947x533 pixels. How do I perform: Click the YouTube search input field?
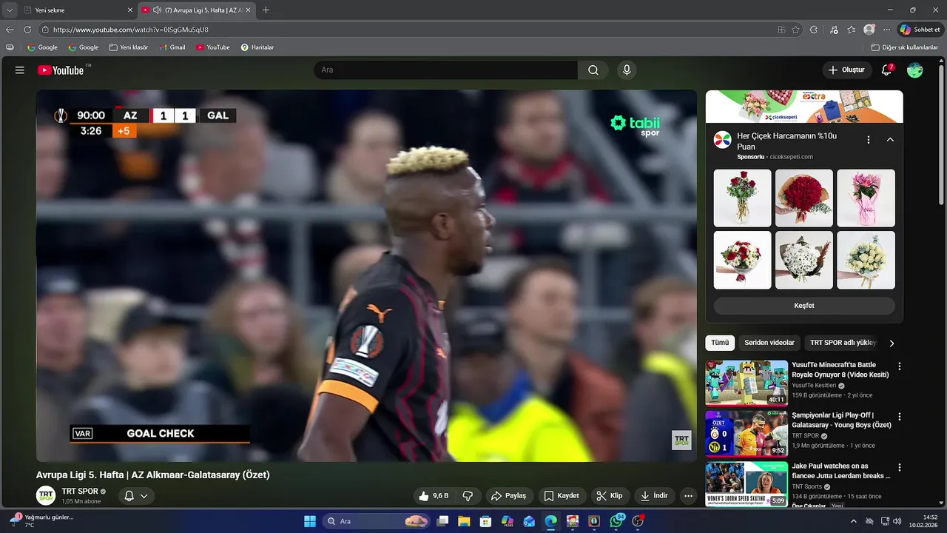click(445, 70)
